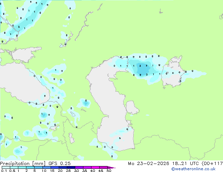
Task: Open the weatheronline.co.uk copyright link
Action: point(193,169)
